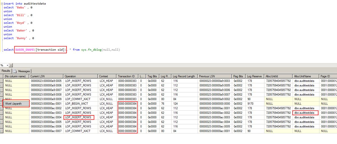Click the horizontal scroll left arrow beside zoom
The height and width of the screenshot is (144, 337).
pos(11,65)
